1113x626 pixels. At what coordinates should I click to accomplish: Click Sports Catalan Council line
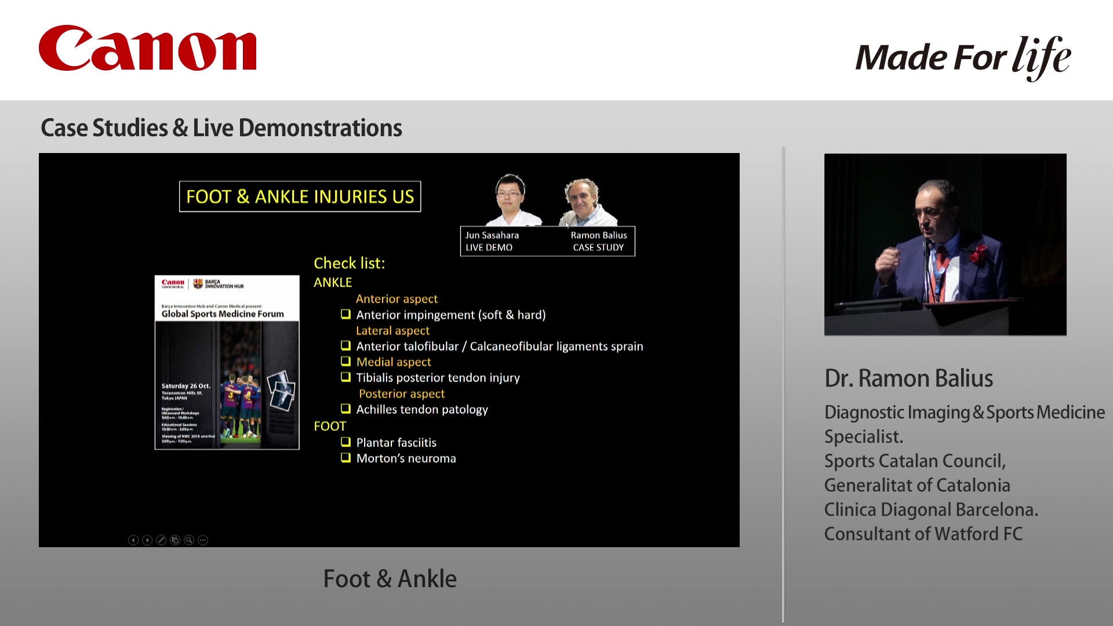pos(915,461)
